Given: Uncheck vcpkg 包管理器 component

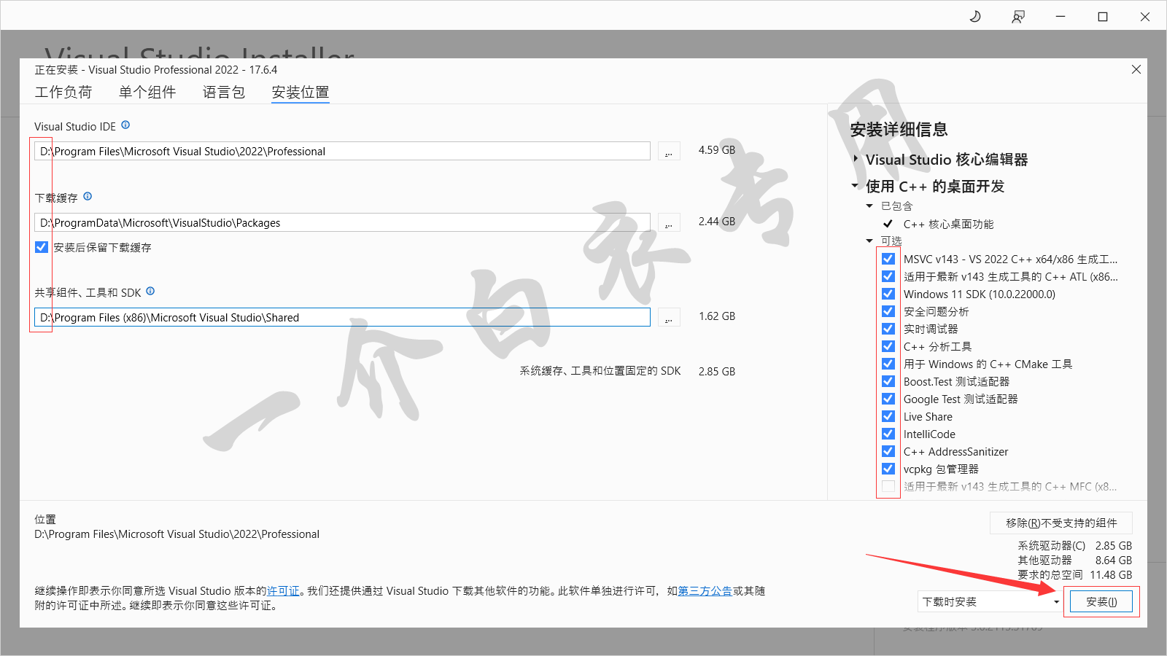Looking at the screenshot, I should (x=888, y=469).
